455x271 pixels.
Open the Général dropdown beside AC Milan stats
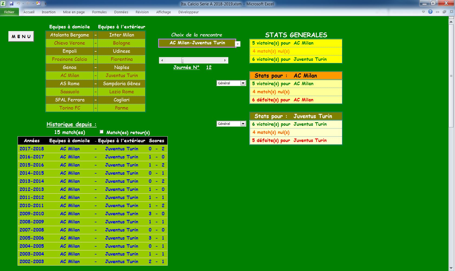point(243,83)
